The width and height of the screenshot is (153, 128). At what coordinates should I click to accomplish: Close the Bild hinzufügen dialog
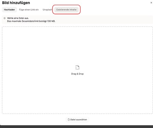click(x=151, y=3)
